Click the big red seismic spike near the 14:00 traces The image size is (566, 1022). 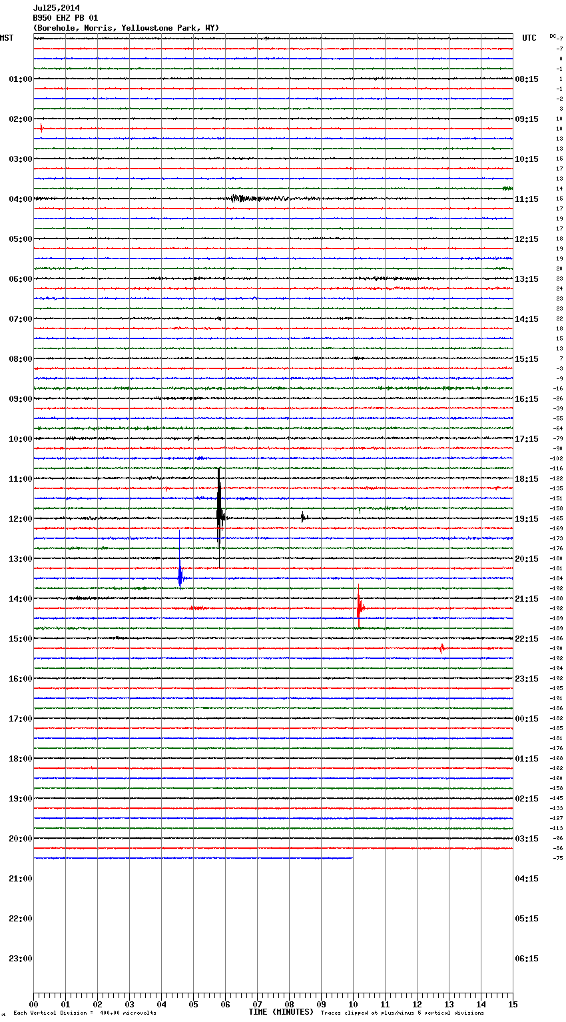pyautogui.click(x=359, y=607)
